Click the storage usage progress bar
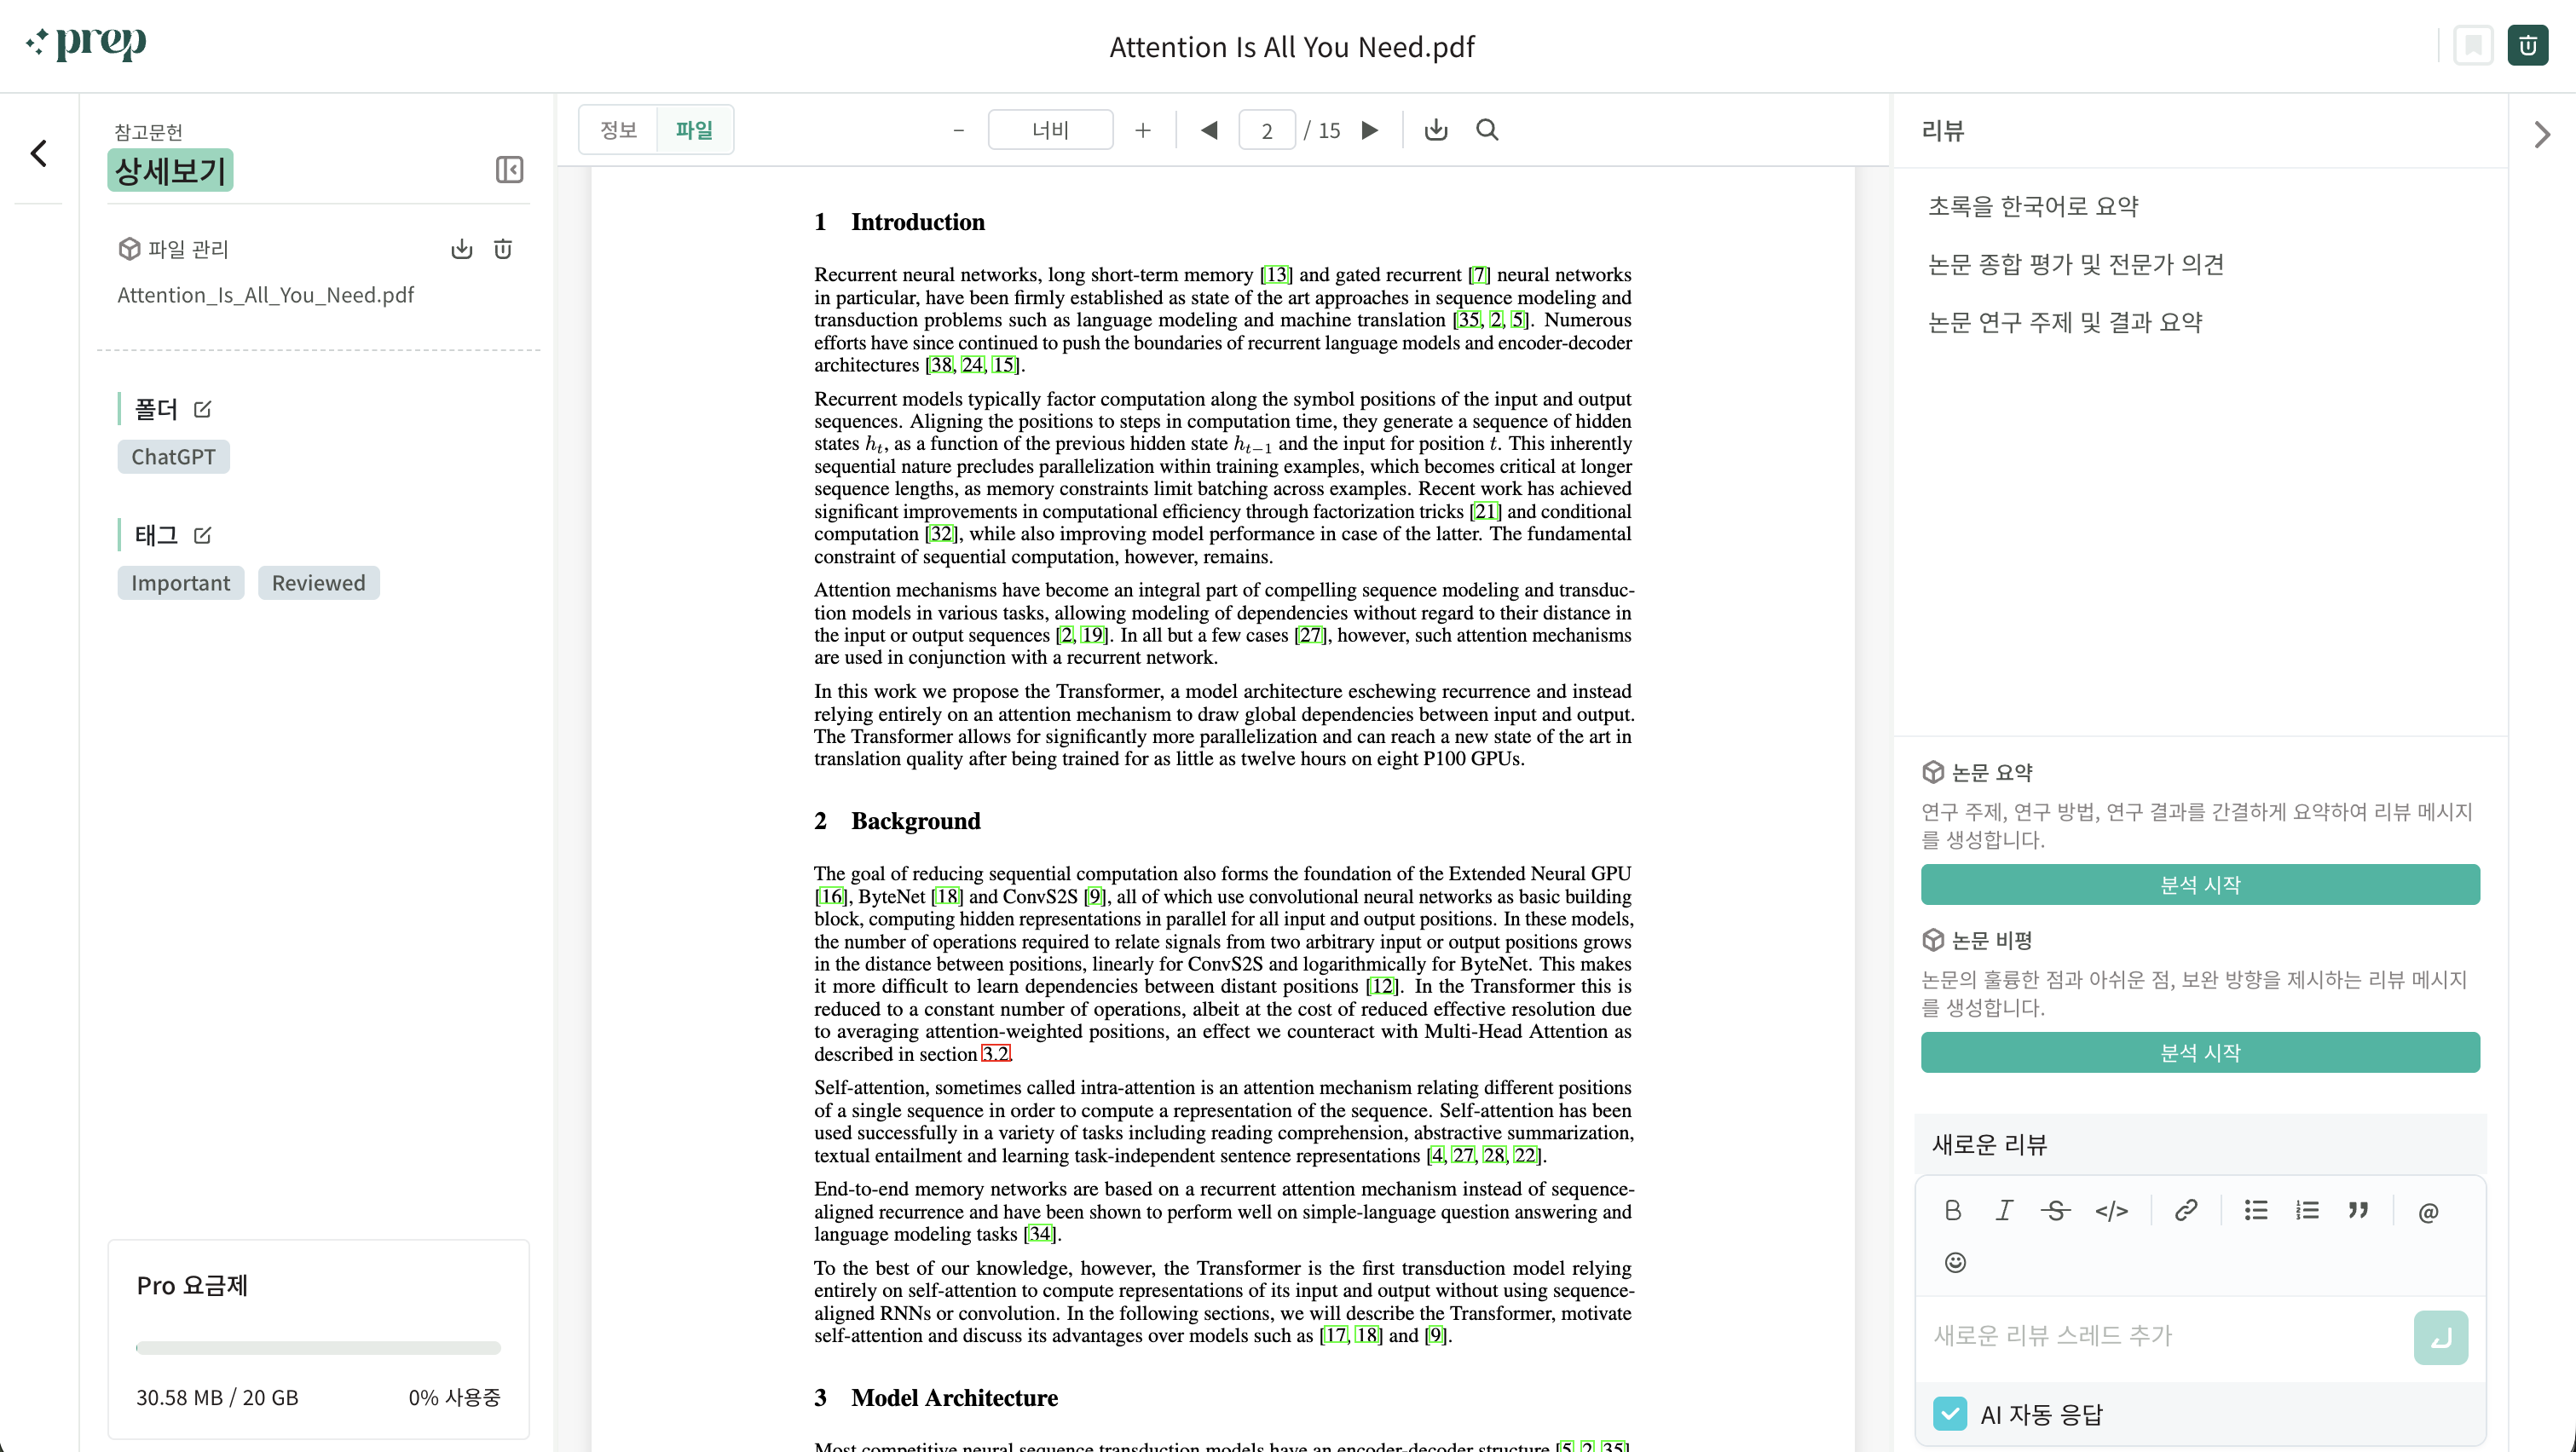Screen dimensions: 2576x1452 click(x=318, y=1347)
